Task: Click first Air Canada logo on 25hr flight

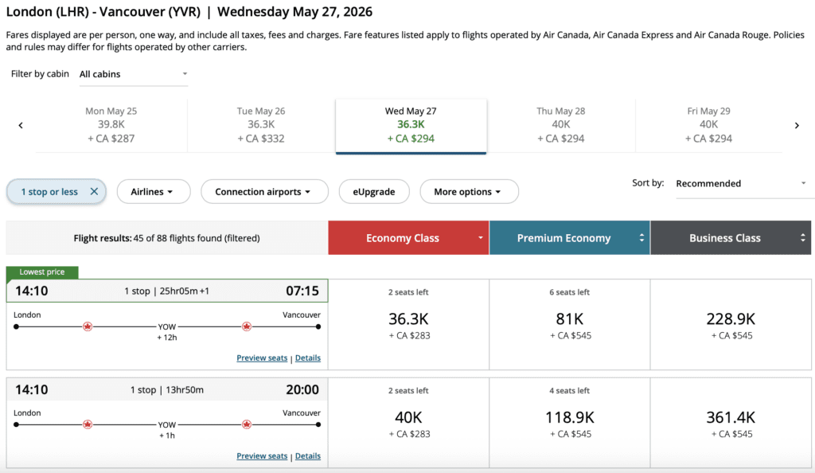Action: [x=88, y=326]
